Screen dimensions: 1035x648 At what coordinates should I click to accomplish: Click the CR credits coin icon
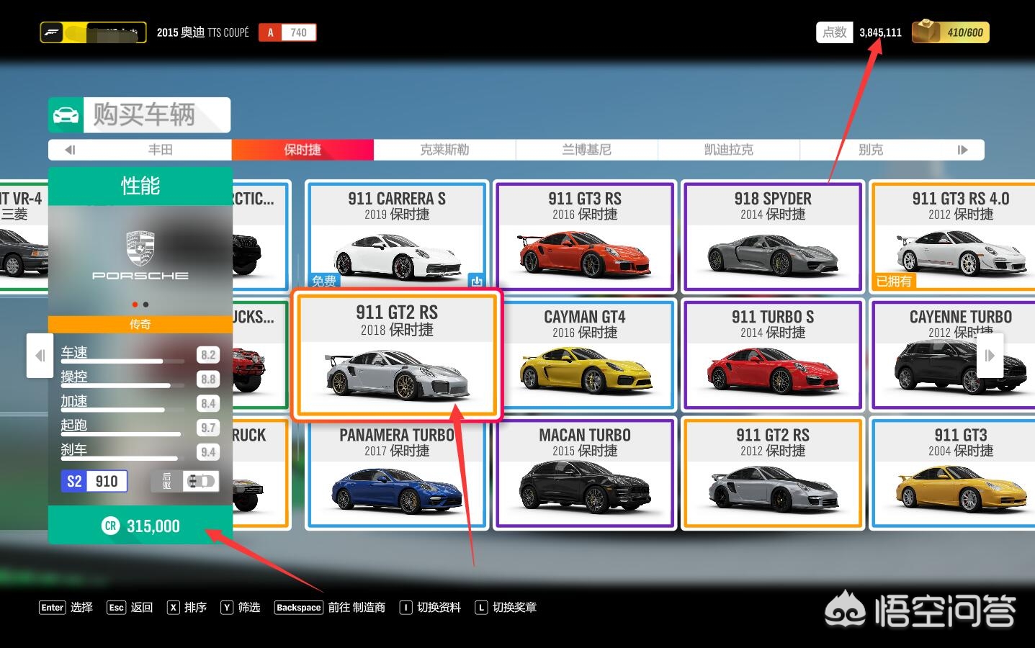(x=110, y=526)
